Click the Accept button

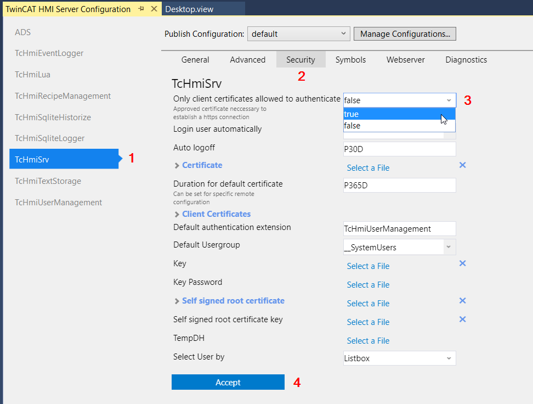click(228, 382)
